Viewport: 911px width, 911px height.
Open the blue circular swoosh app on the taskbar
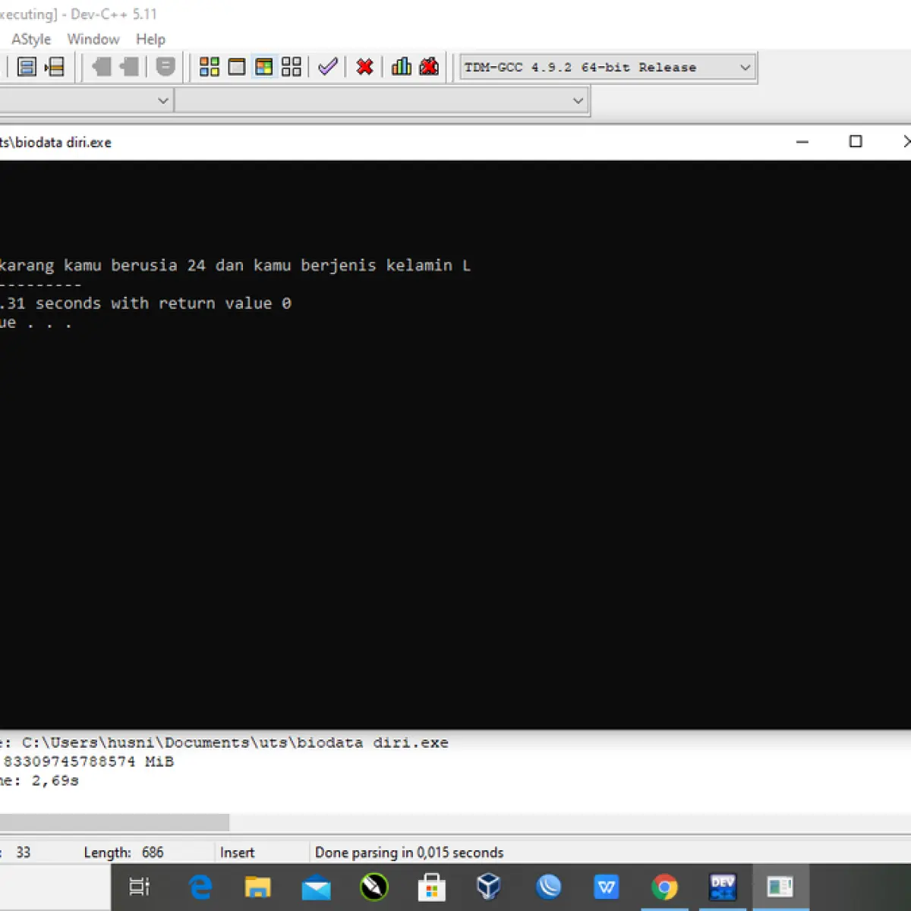(548, 887)
